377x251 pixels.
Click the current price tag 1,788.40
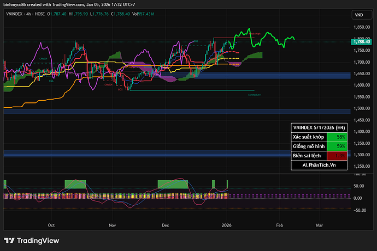(x=359, y=41)
